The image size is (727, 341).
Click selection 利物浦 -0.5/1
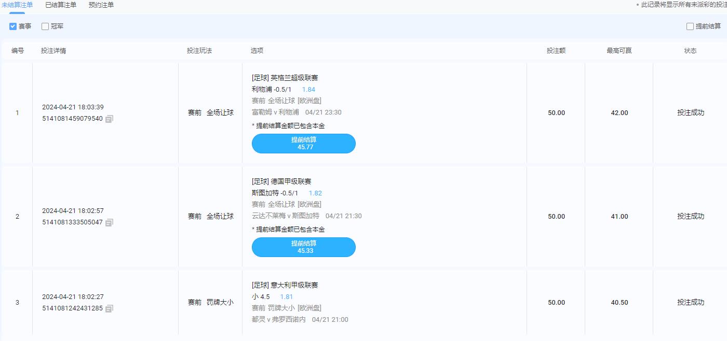click(x=272, y=89)
